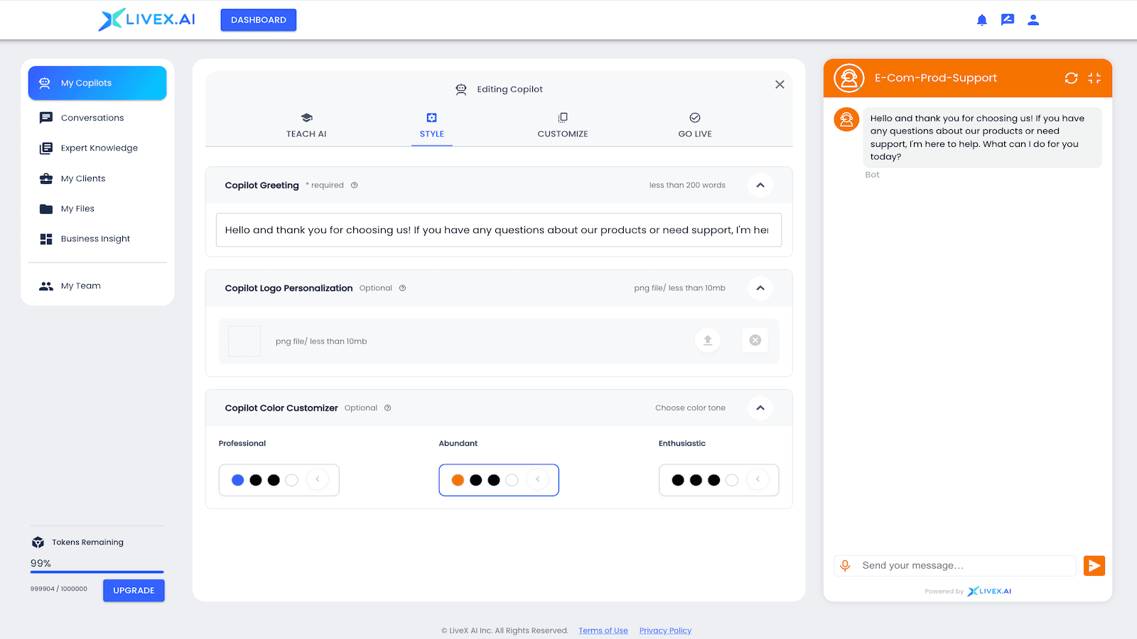Viewport: 1137px width, 639px height.
Task: Click the Copilot Greeting text field
Action: pos(498,230)
